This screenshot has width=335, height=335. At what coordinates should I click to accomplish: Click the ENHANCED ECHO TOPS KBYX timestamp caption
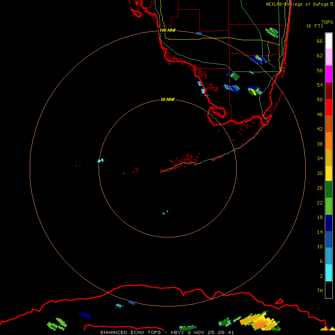pos(167,332)
